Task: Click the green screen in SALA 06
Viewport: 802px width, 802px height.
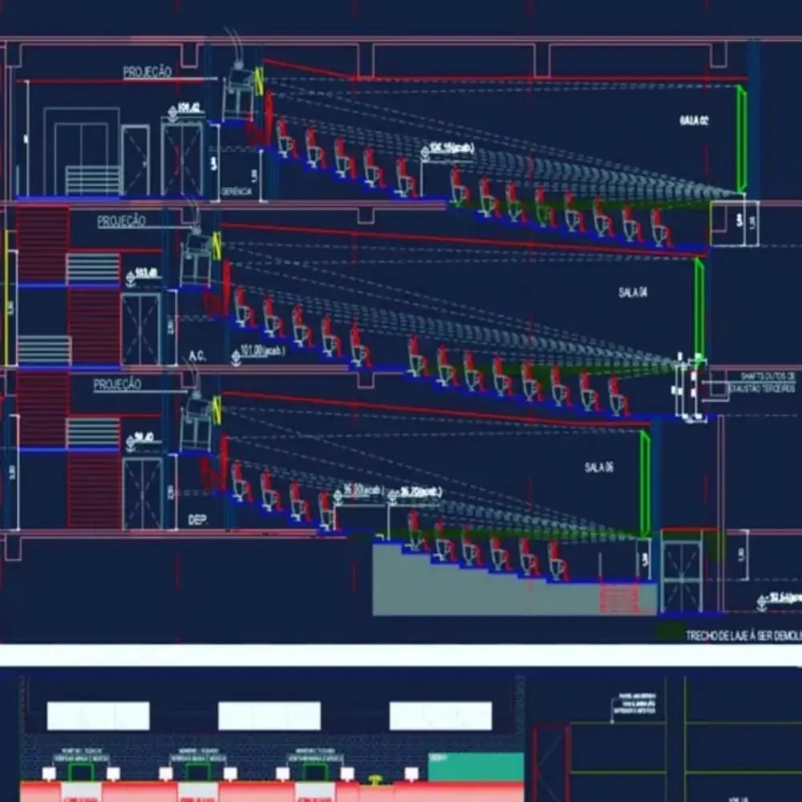Action: [x=644, y=484]
